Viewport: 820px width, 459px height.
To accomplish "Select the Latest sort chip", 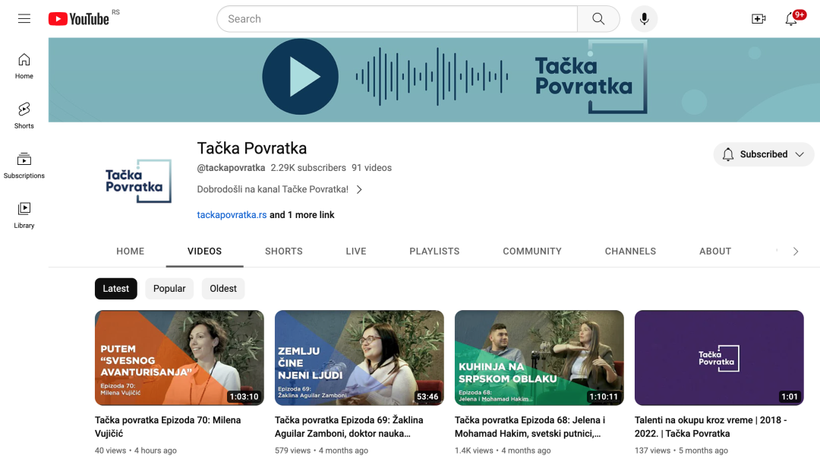I will click(x=115, y=289).
